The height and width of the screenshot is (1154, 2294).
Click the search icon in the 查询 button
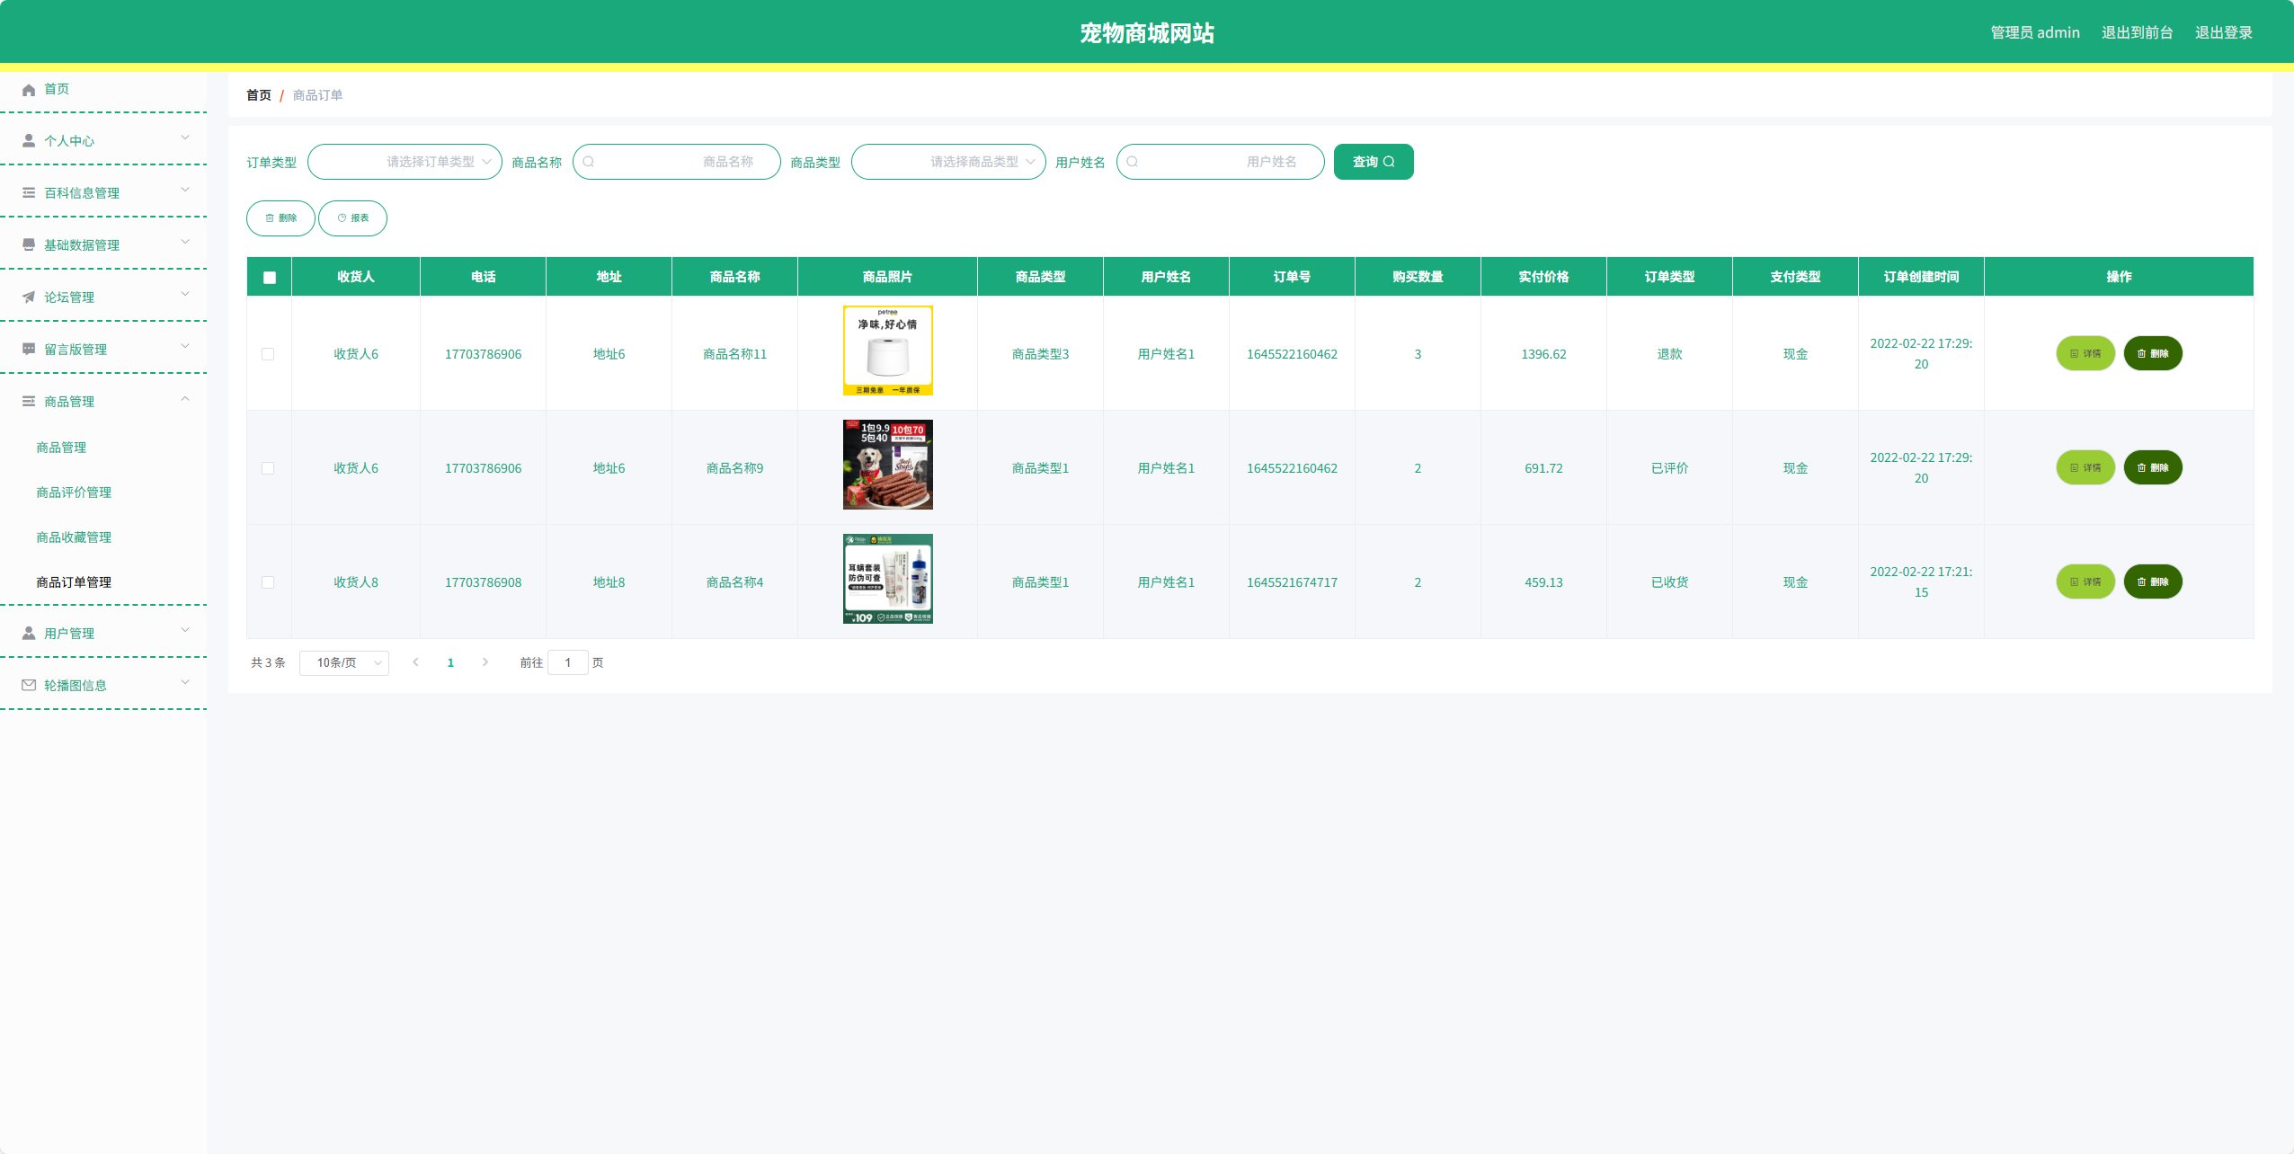1389,162
